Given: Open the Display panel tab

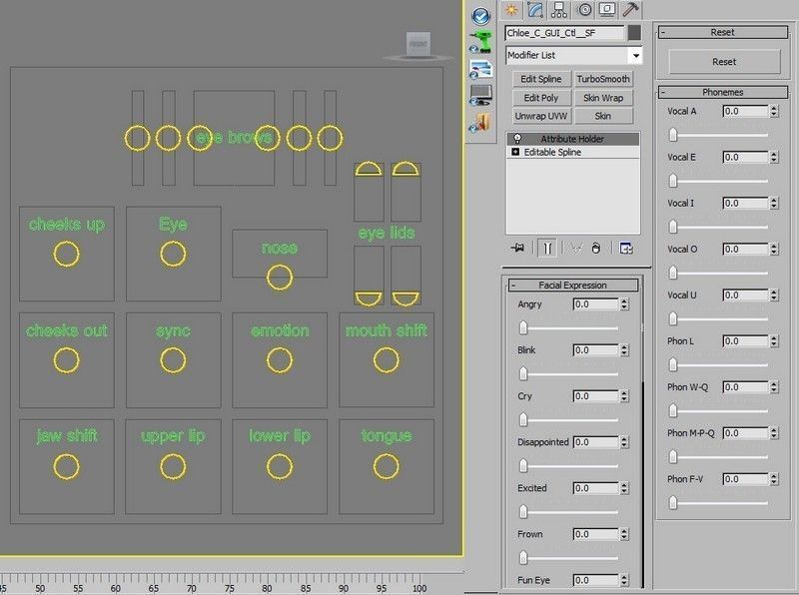Looking at the screenshot, I should [x=607, y=10].
